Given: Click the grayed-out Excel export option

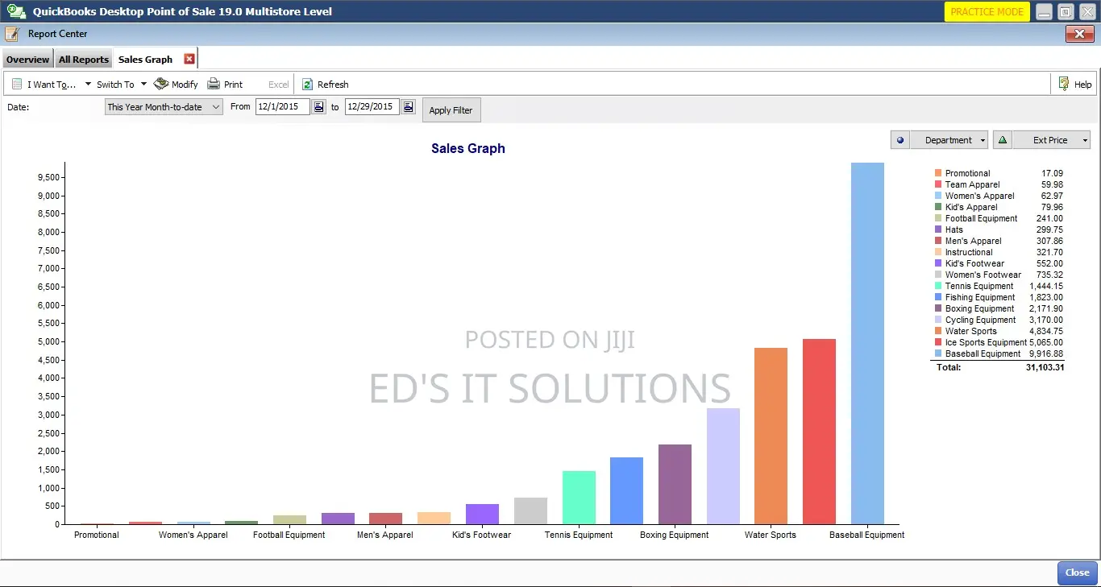Looking at the screenshot, I should [x=278, y=84].
